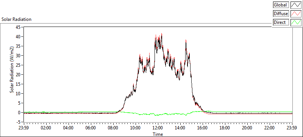
Task: Open the Direct green line style sample
Action: pos(296,22)
